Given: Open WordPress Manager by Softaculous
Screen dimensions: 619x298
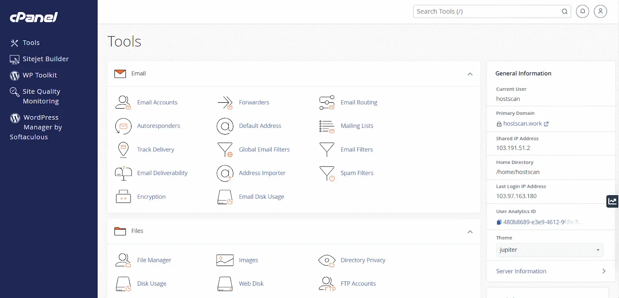Looking at the screenshot, I should 36,127.
